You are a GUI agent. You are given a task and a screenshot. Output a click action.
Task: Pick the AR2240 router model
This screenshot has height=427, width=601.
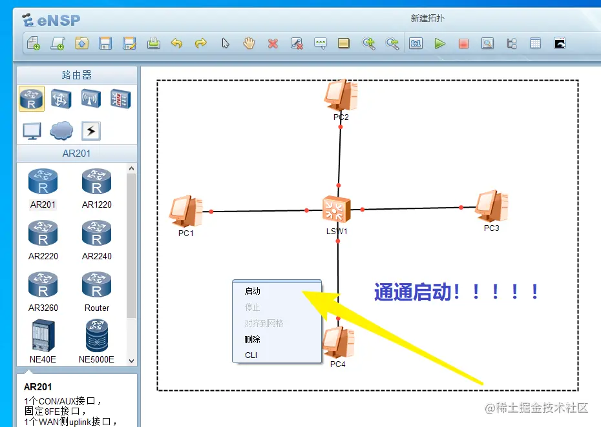96,241
